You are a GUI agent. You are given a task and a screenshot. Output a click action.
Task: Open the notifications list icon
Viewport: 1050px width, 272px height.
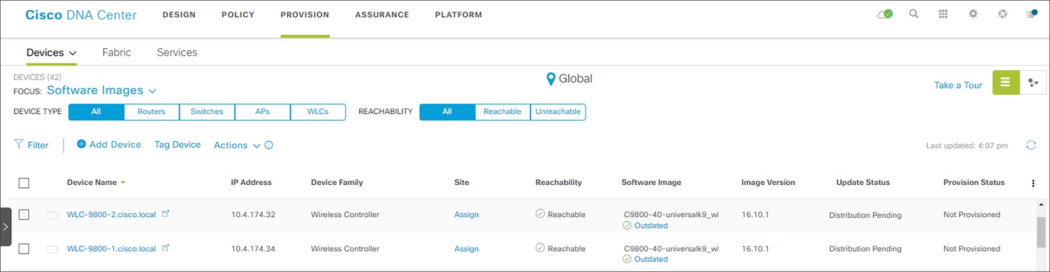1031,14
